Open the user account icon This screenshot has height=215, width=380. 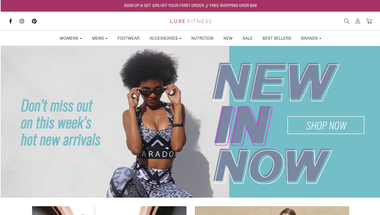click(x=358, y=21)
